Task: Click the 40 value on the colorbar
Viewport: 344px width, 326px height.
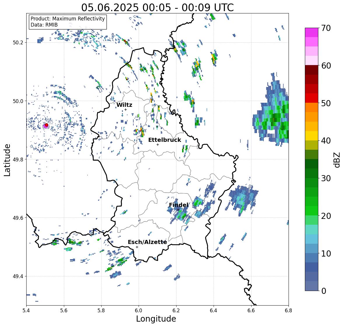Action: [x=325, y=141]
